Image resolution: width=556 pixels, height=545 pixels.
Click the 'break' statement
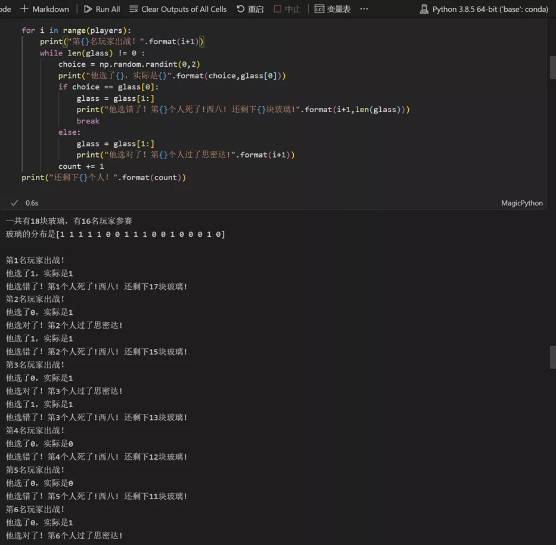click(x=88, y=121)
